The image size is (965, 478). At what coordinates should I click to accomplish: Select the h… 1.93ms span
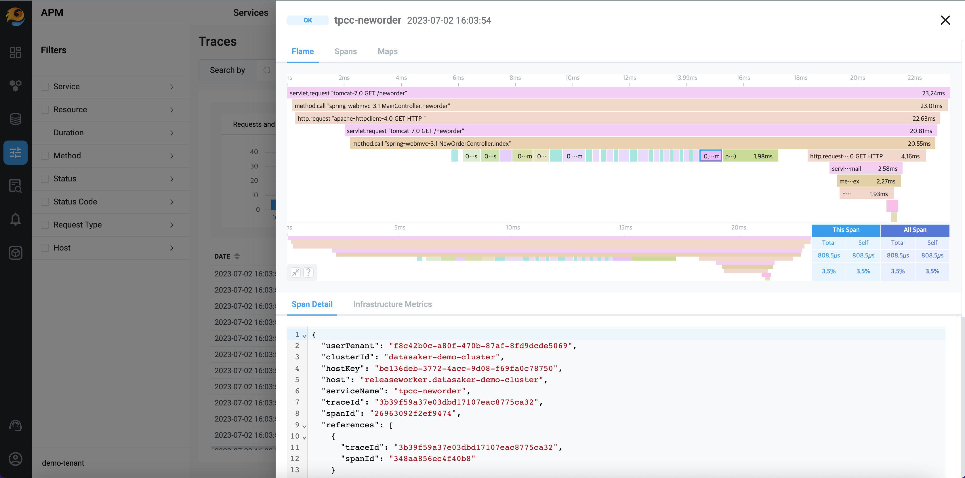pos(867,194)
